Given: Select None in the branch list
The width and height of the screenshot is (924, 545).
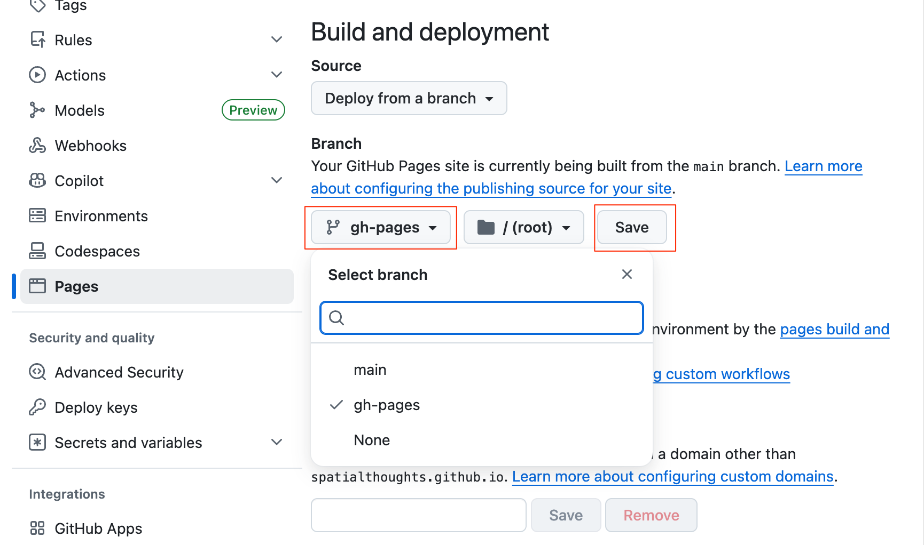Looking at the screenshot, I should (372, 440).
